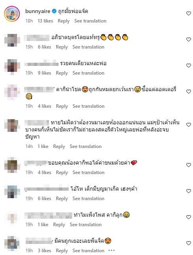View 9 likes on third comment
This screenshot has width=193, height=255.
pyautogui.click(x=44, y=73)
